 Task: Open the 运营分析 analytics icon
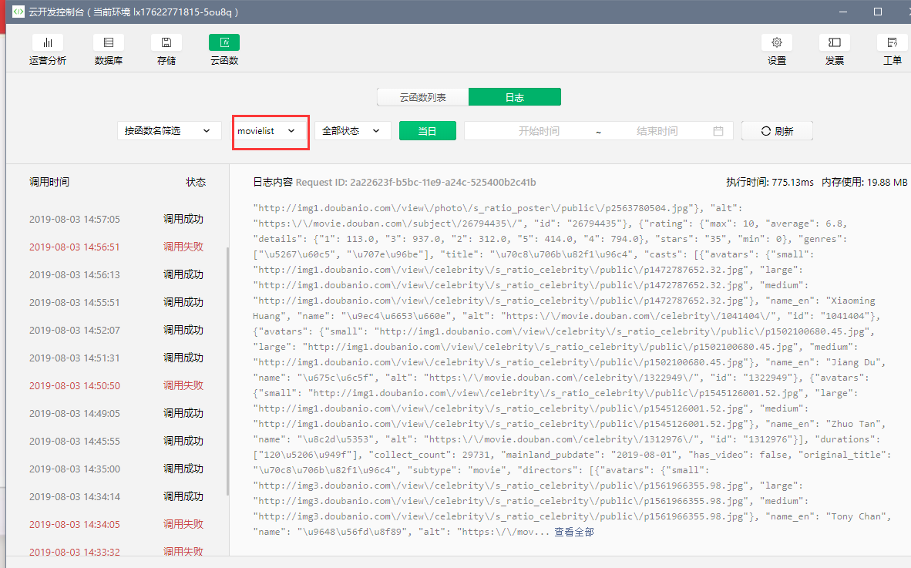[48, 42]
